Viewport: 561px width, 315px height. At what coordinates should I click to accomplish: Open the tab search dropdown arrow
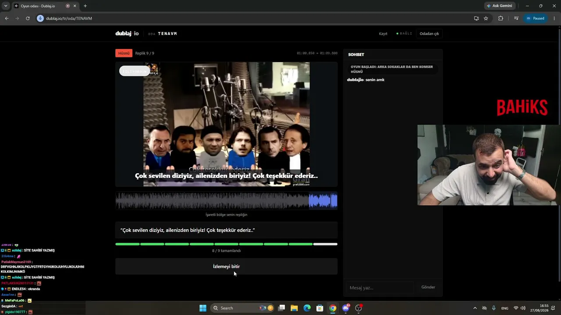6,6
